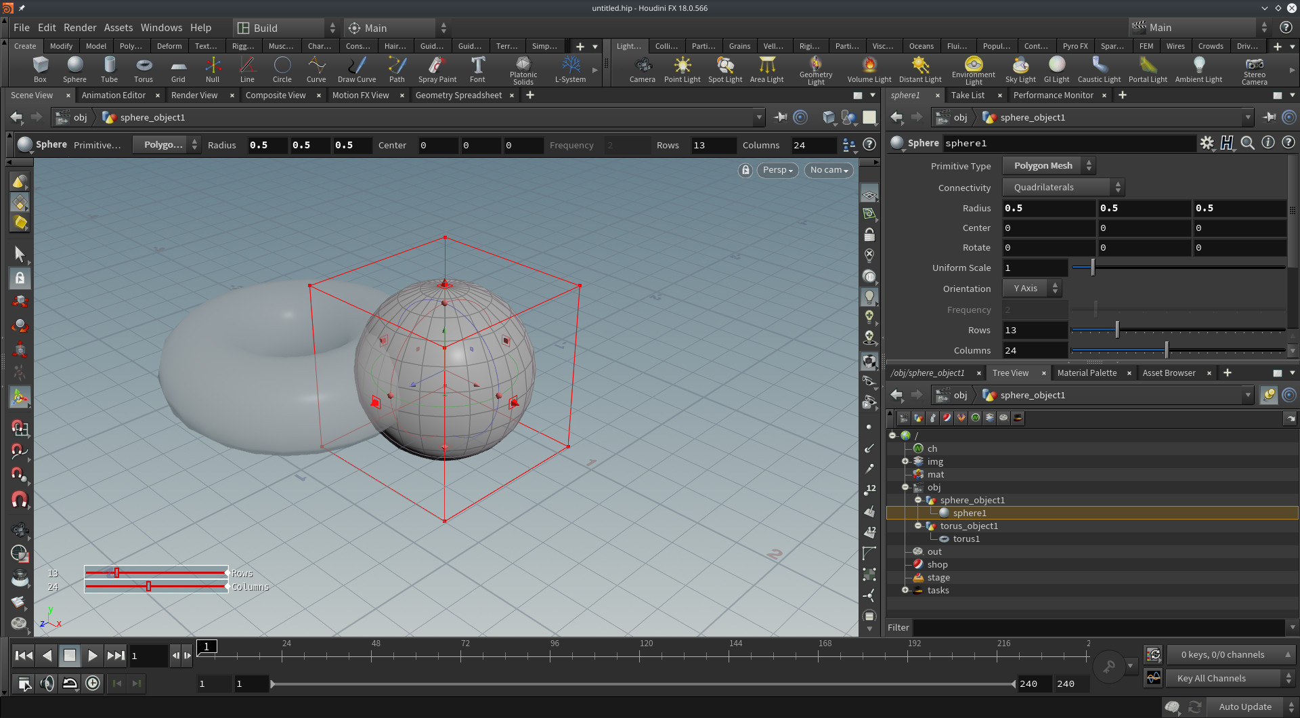
Task: Toggle the audio playback speaker icon
Action: 47,683
